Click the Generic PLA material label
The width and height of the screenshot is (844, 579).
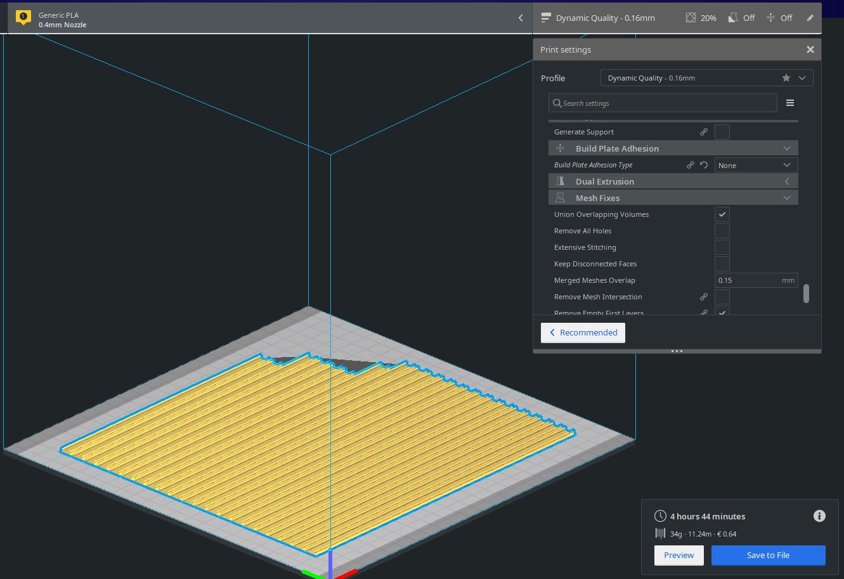tap(58, 15)
